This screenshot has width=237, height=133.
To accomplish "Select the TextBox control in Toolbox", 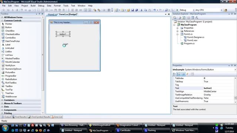I will (9, 86).
